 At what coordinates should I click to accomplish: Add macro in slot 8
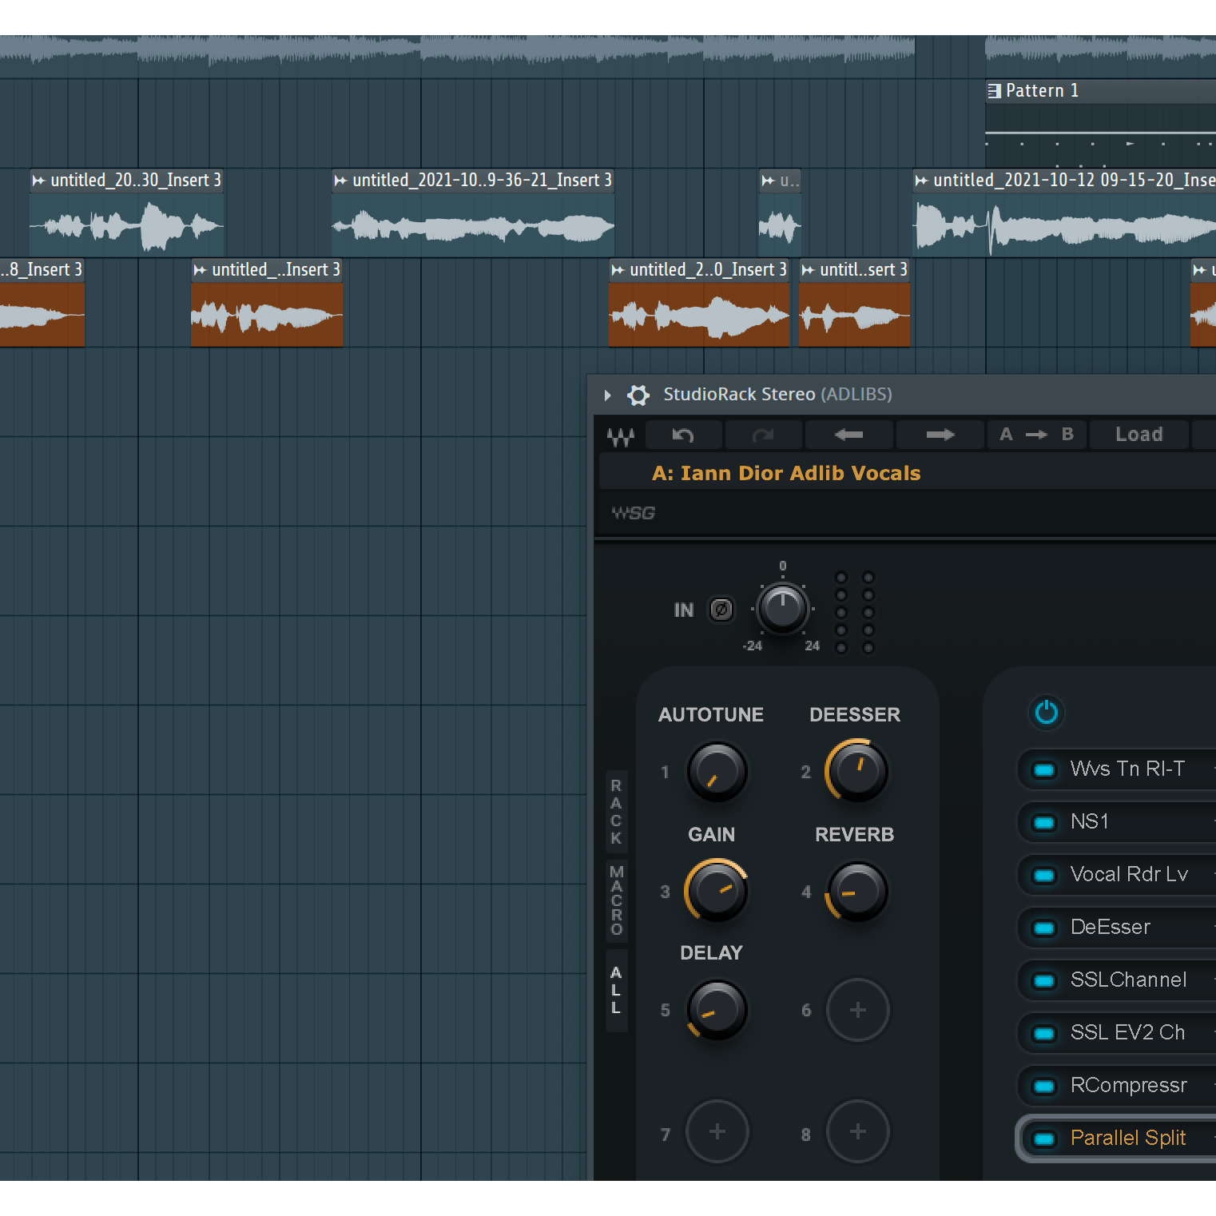click(858, 1131)
